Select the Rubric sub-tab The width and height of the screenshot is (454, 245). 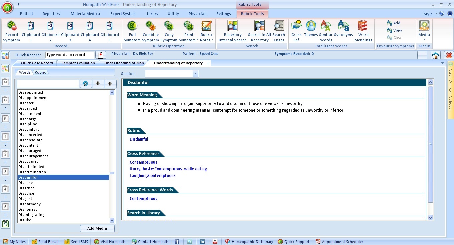pos(40,72)
